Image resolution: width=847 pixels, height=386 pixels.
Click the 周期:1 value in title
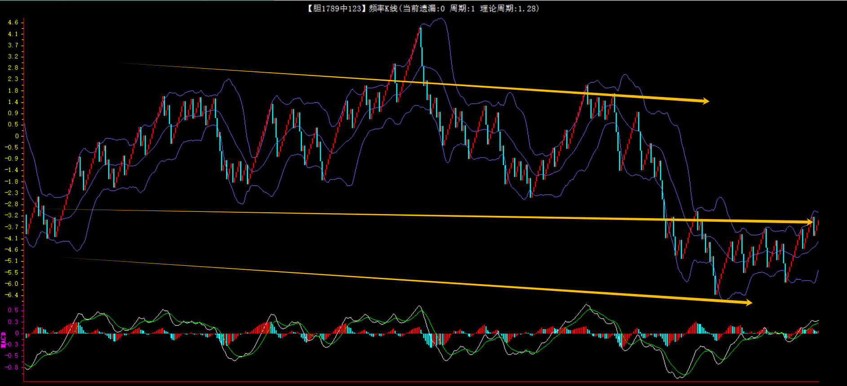coord(462,9)
